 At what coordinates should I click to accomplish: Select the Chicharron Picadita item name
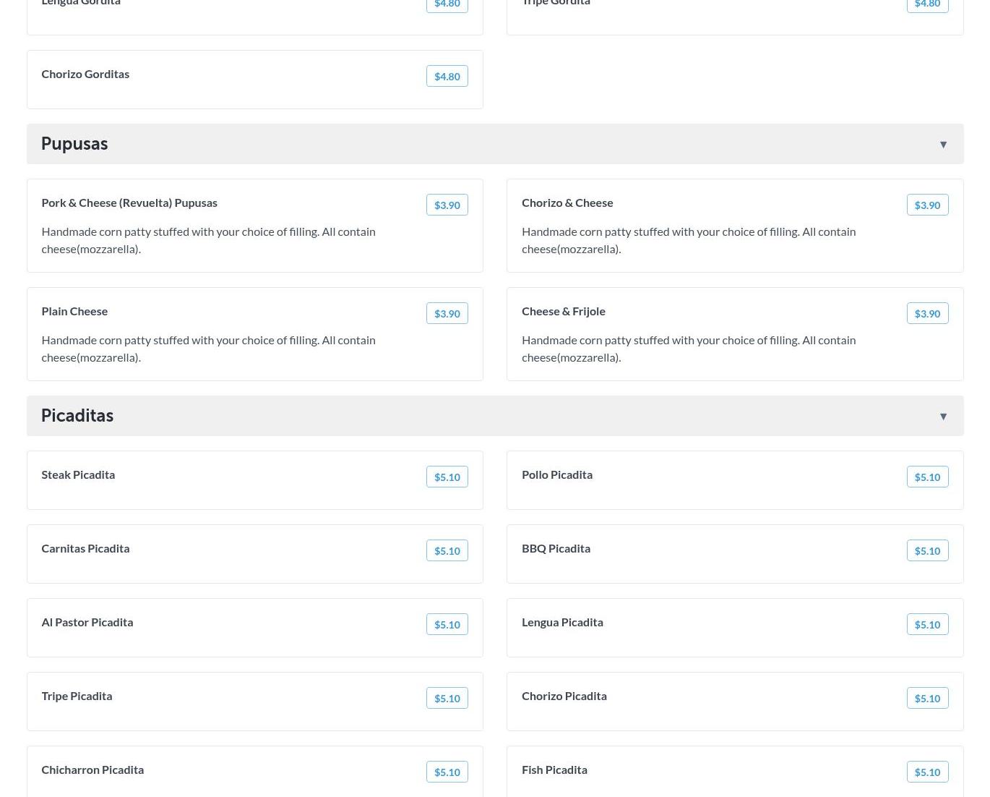tap(92, 770)
